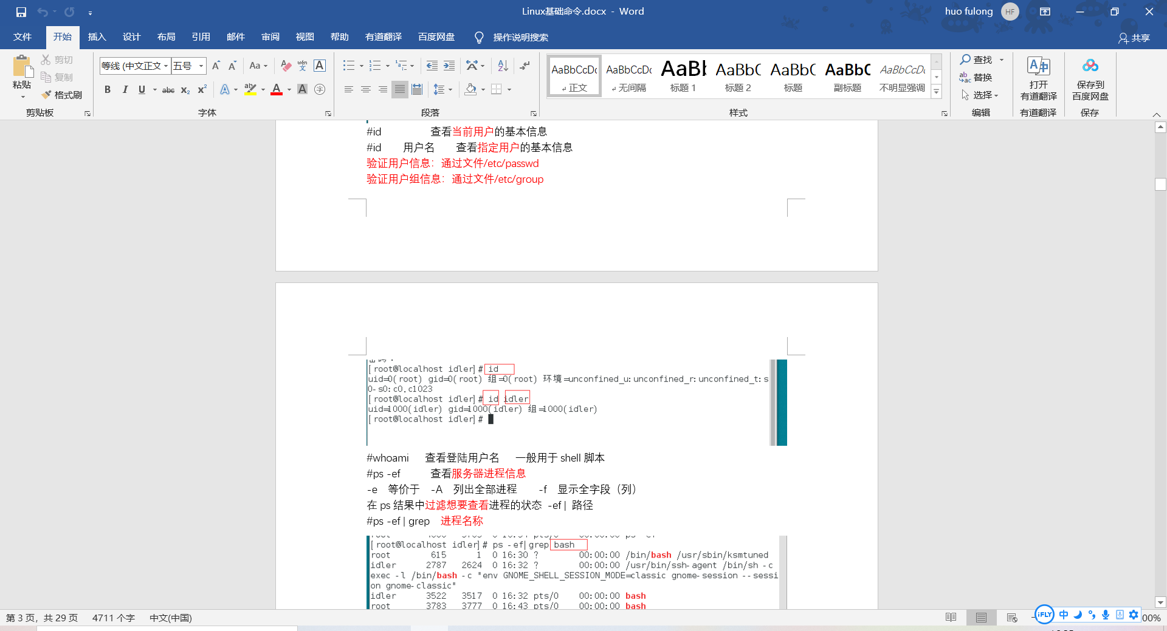
Task: Open the Youdao Translate (打开有道翻译) tool
Action: [x=1038, y=79]
